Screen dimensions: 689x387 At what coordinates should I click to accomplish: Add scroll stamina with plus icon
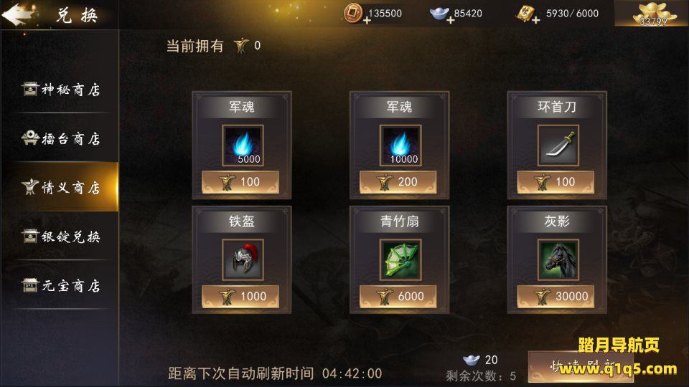(535, 20)
